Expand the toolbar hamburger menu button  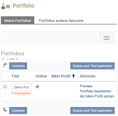[x=107, y=38]
